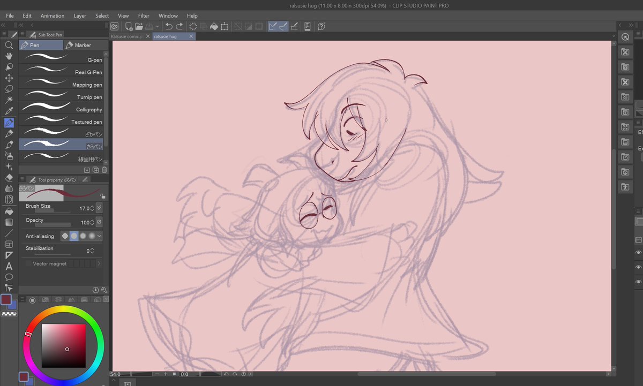This screenshot has width=643, height=386.
Task: Open the Window menu
Action: coord(168,16)
